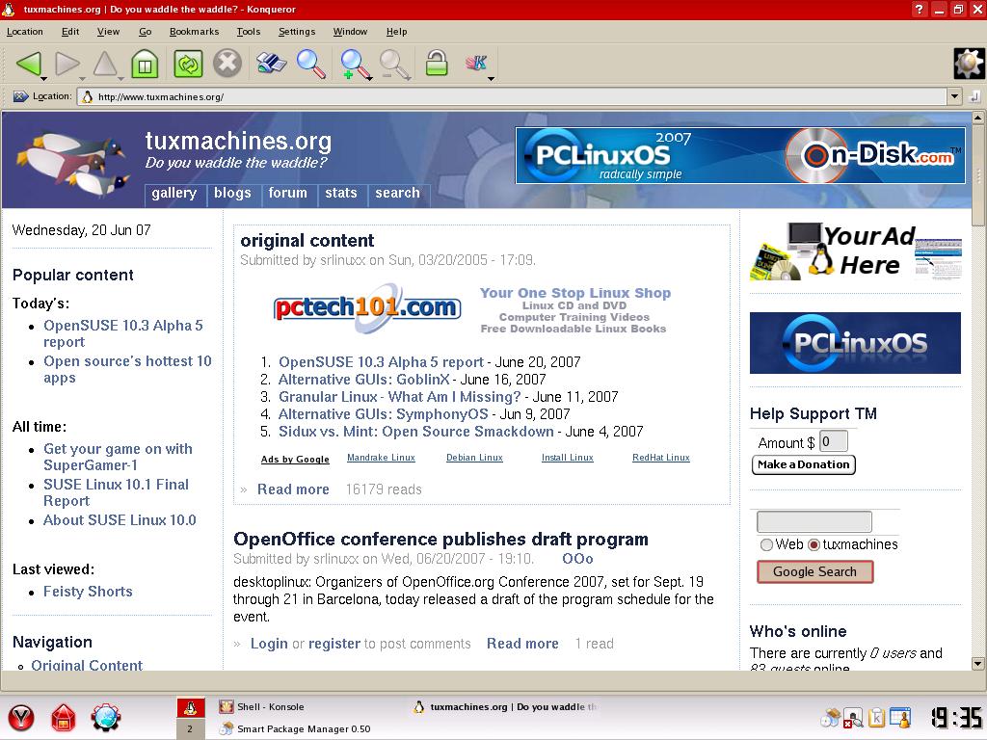Switch to desktop 1 with penguin pager
Image resolution: width=987 pixels, height=740 pixels.
tap(190, 708)
